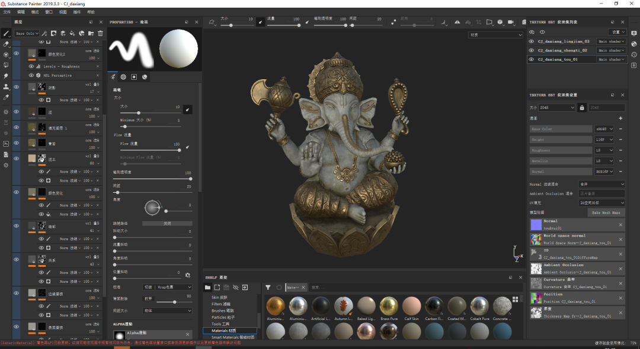
Task: Click the add effect wand icon in Layers
Action: (x=44, y=33)
